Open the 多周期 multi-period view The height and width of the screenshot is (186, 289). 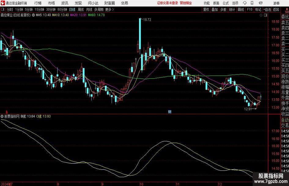point(99,9)
